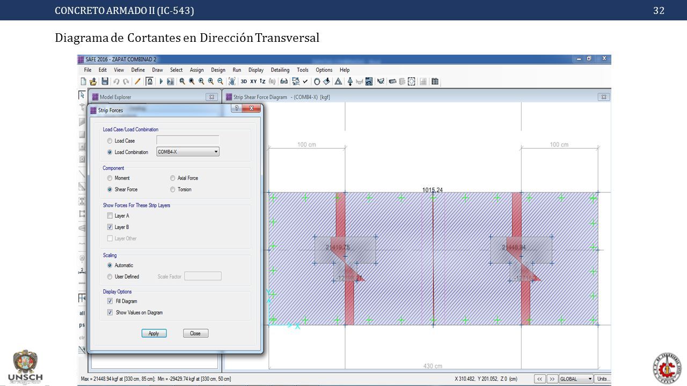Click the dashed square icon in toolbar
Image resolution: width=687 pixels, height=386 pixels.
point(412,81)
